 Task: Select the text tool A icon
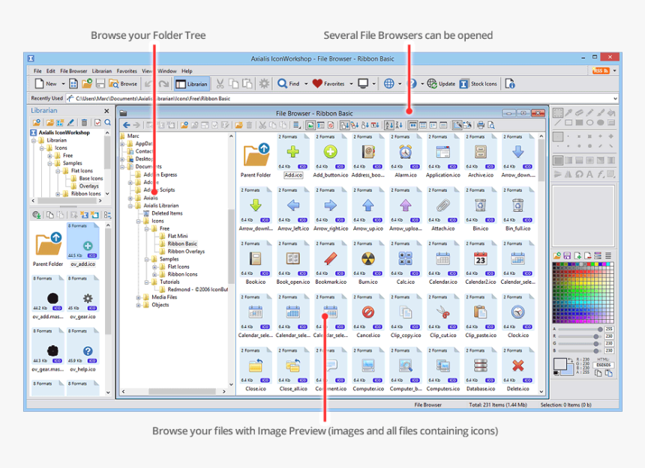pyautogui.click(x=590, y=174)
